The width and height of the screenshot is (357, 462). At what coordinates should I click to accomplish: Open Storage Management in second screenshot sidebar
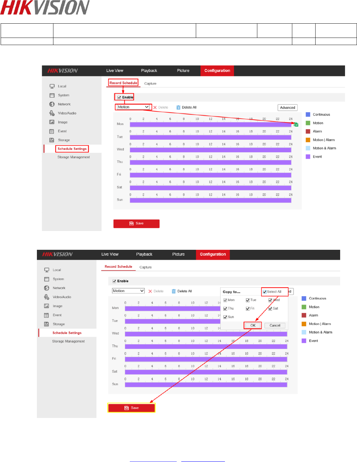click(68, 341)
